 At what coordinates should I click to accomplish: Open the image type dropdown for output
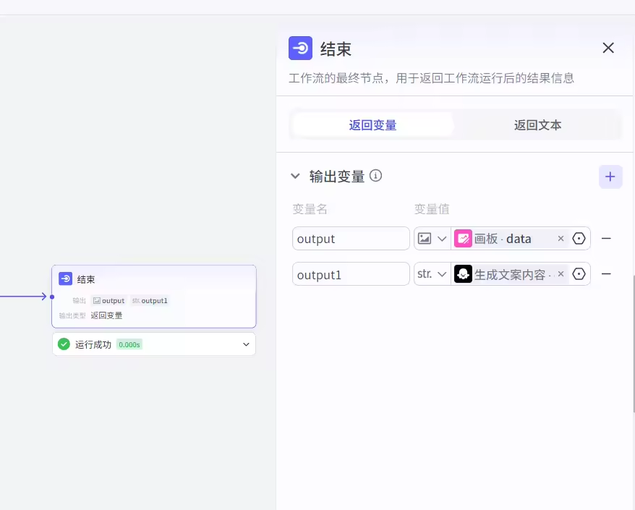pyautogui.click(x=432, y=239)
